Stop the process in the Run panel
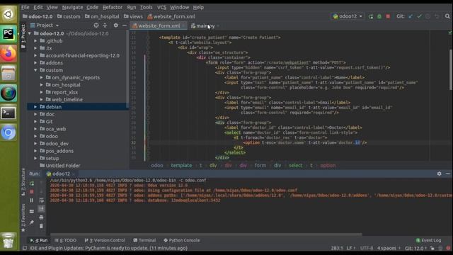Screen dimensions: 453x255 (32, 192)
